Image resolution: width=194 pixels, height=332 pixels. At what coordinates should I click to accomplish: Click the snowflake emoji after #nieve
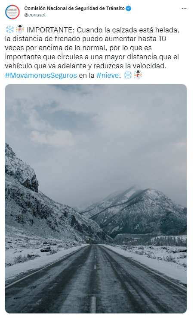[x=128, y=75]
